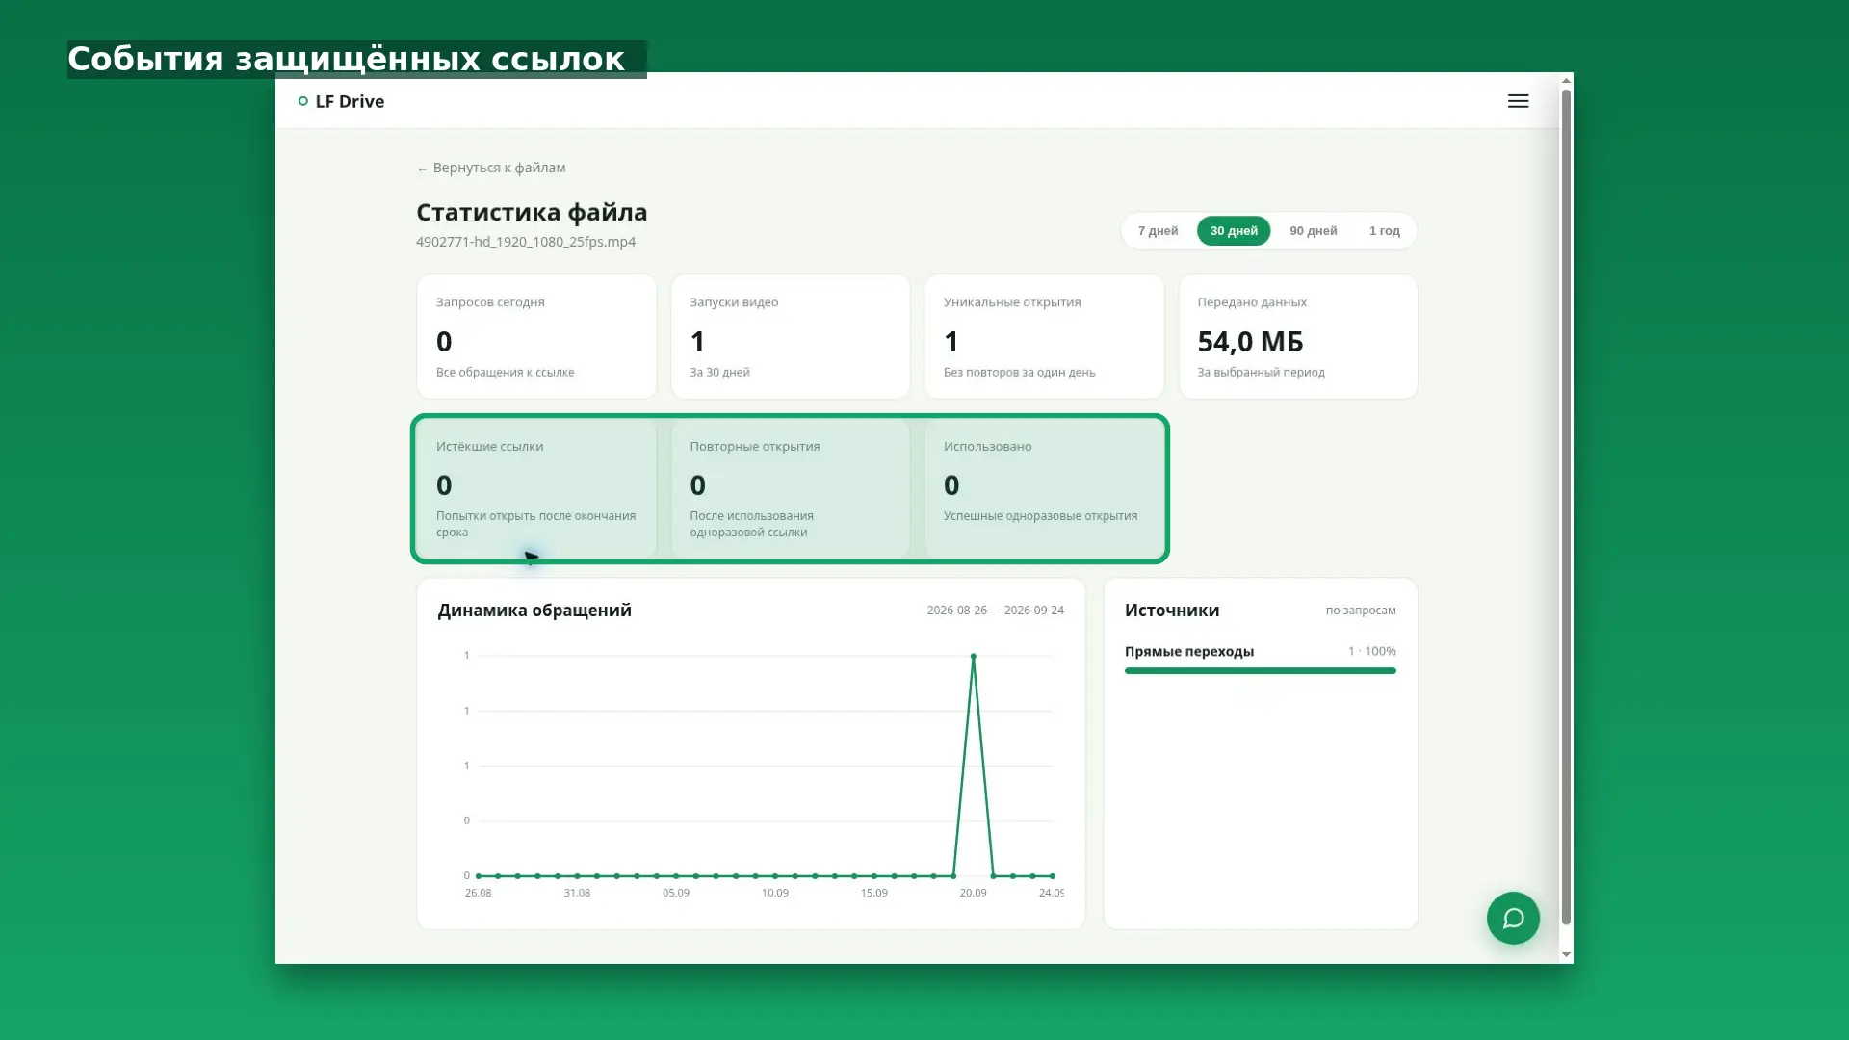Click the date range '2026-08-26 — 2026-09-24'
The height and width of the screenshot is (1040, 1849).
(996, 611)
